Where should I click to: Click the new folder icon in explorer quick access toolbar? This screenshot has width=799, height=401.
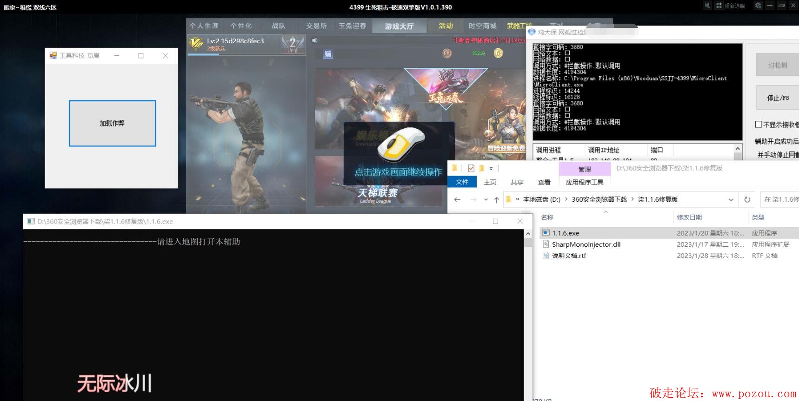point(481,168)
